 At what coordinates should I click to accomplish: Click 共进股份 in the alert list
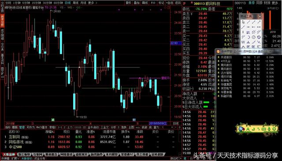pyautogui.click(x=226, y=57)
